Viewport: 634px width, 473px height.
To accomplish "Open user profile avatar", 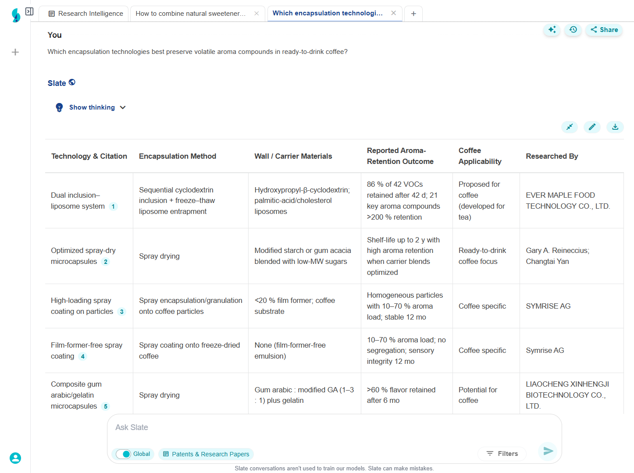I will coord(15,458).
